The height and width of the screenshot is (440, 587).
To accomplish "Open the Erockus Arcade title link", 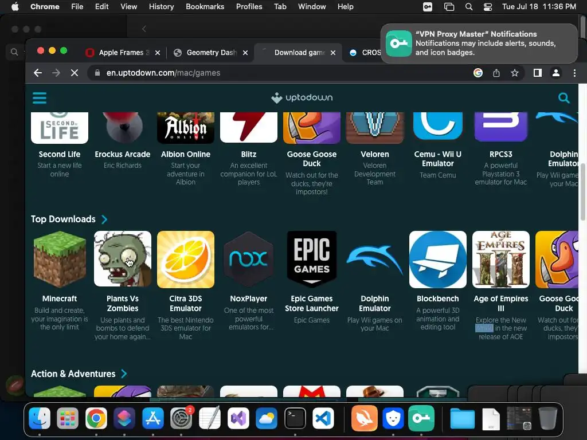I will tap(123, 154).
